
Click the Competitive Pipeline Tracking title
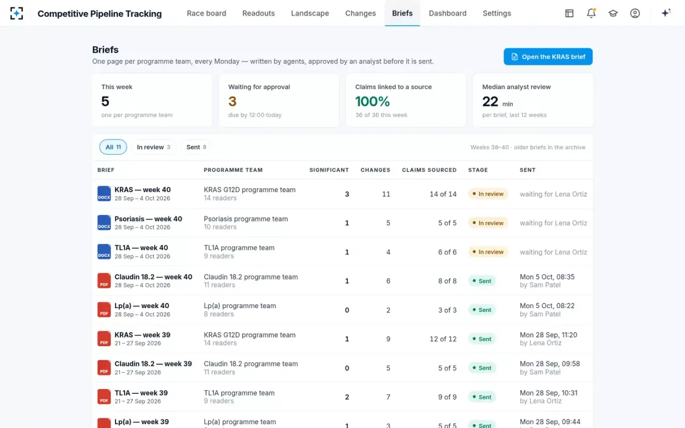[x=100, y=14]
